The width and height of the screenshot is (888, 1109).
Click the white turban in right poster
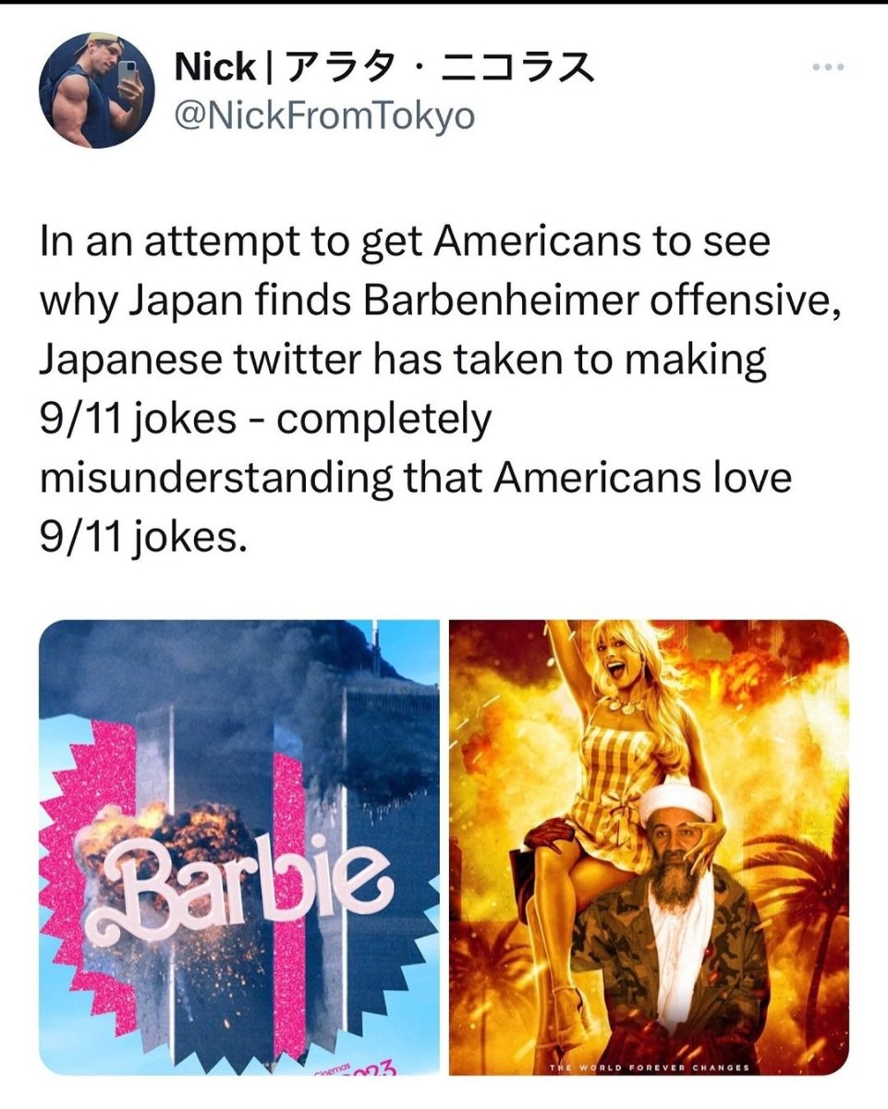pos(676,801)
